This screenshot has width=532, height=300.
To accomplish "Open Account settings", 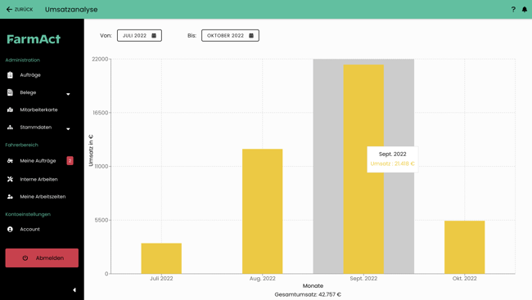I will [x=29, y=230].
